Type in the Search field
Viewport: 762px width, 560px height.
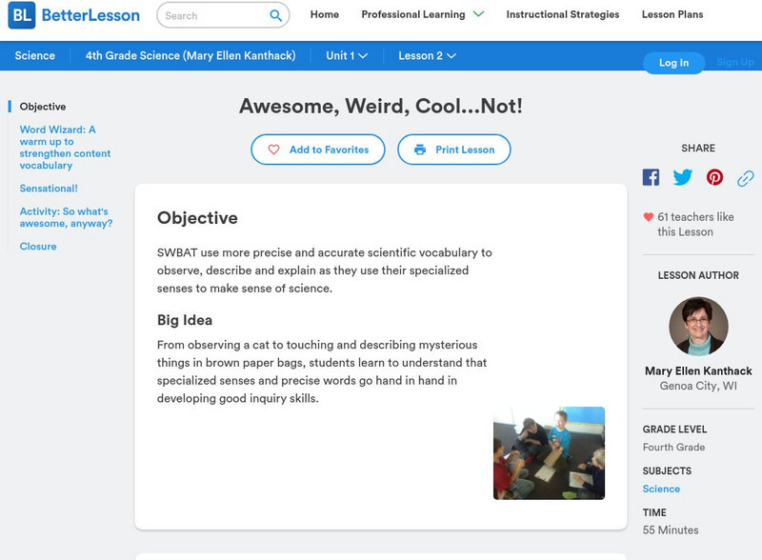(211, 15)
